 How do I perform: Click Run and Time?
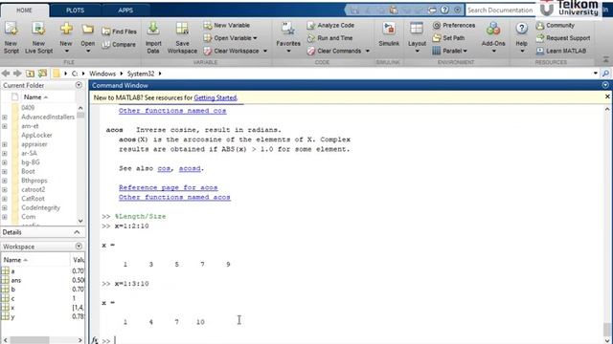[x=329, y=38]
